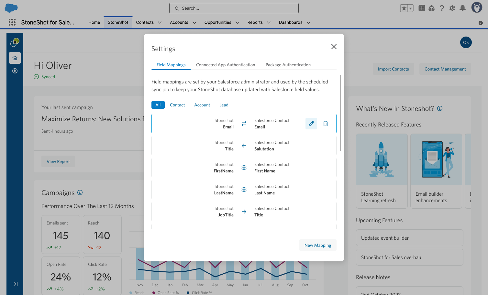Click the right arrow on JobTitle mapping

(244, 212)
